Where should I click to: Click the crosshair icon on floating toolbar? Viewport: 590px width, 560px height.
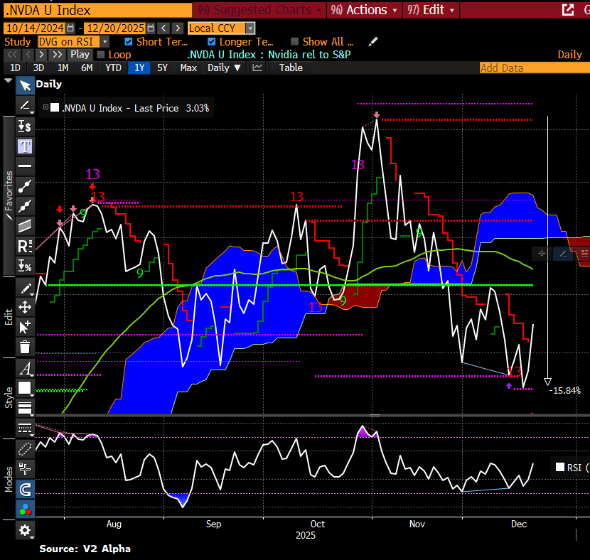542,254
